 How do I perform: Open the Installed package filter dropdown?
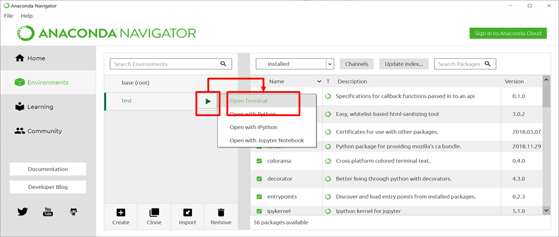coord(294,64)
